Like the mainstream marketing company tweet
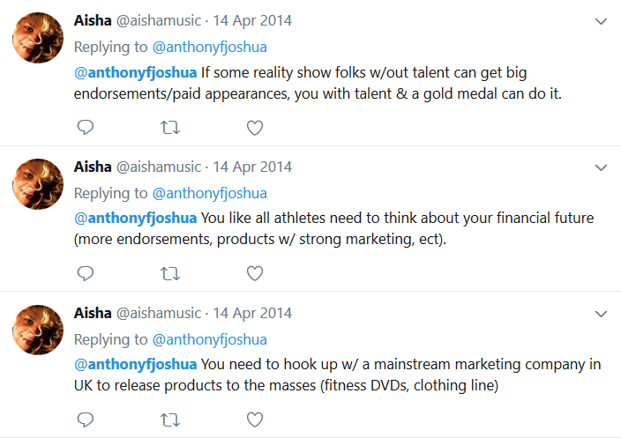Screen dimensions: 621x438 pyautogui.click(x=255, y=419)
